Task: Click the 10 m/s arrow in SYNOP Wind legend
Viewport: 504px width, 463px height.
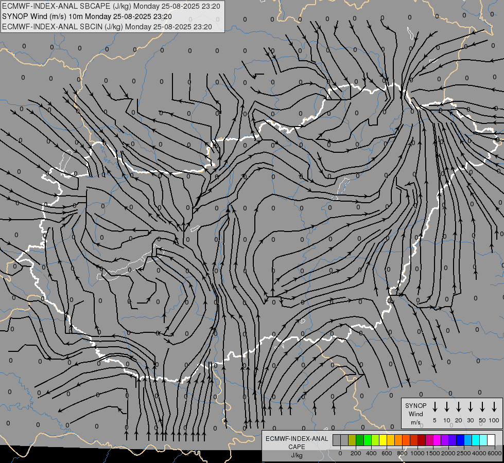Action: click(447, 407)
